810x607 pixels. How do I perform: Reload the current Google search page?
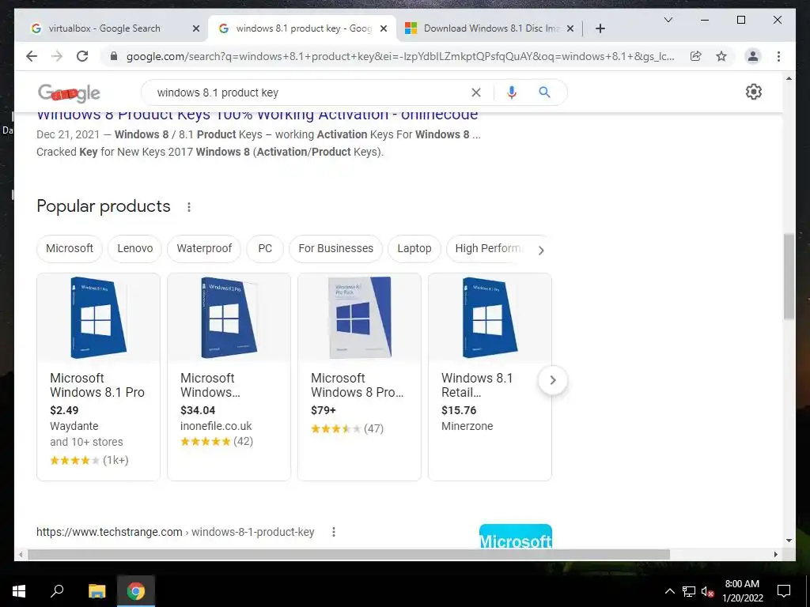pos(82,56)
